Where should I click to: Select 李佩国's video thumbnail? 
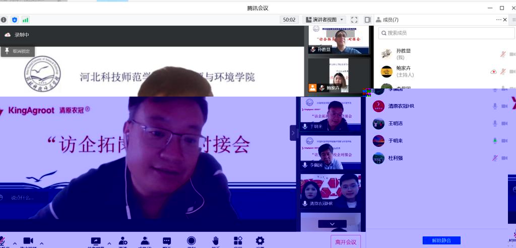tap(331, 153)
